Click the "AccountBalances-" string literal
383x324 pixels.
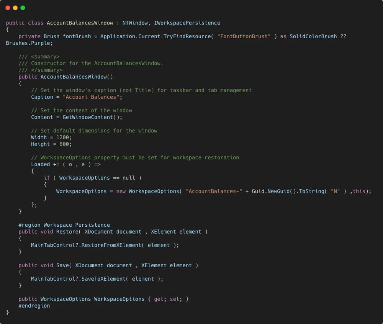click(x=214, y=191)
